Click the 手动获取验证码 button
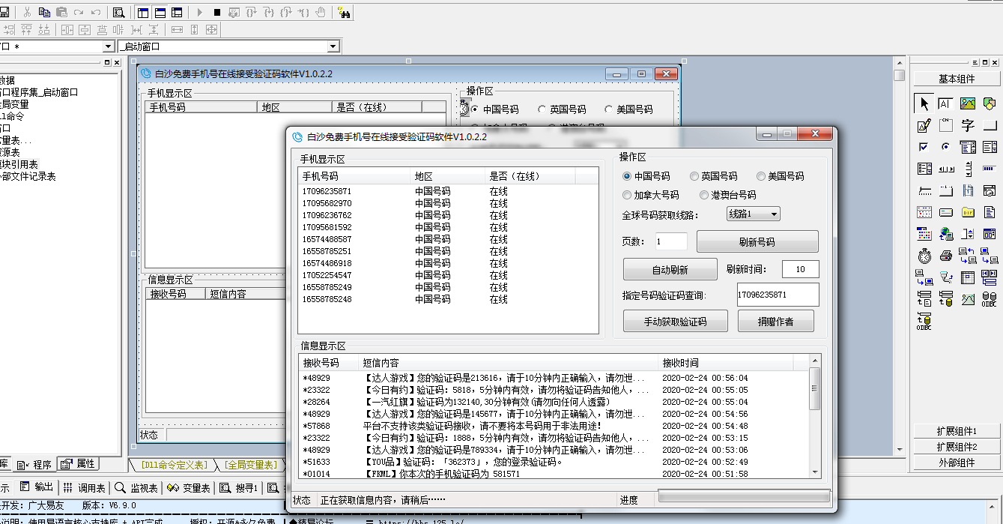The image size is (1003, 524). point(675,322)
